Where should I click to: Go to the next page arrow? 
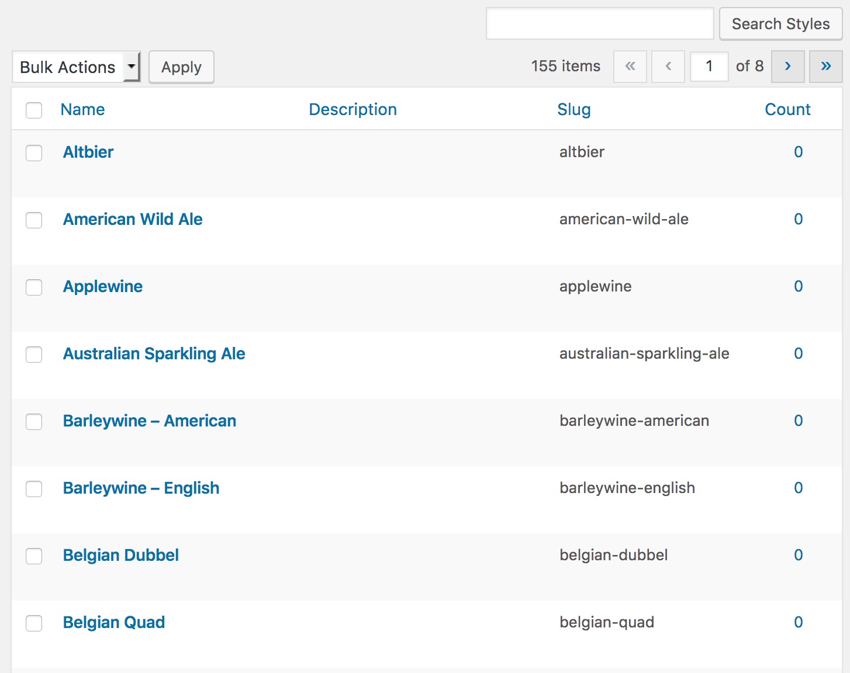(x=787, y=66)
